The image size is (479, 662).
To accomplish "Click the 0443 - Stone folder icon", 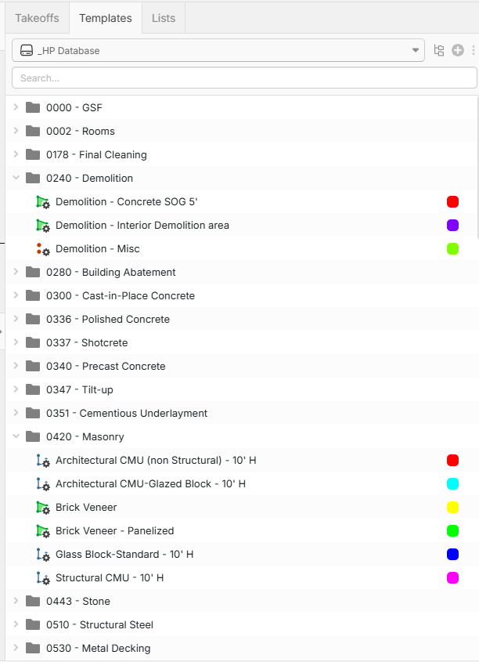I will (x=33, y=602).
